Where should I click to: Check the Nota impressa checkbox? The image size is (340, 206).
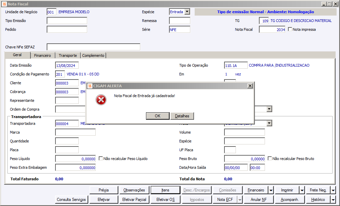[x=290, y=29]
